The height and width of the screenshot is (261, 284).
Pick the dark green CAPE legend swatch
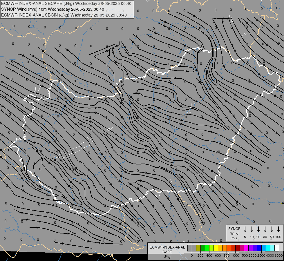tap(203, 248)
